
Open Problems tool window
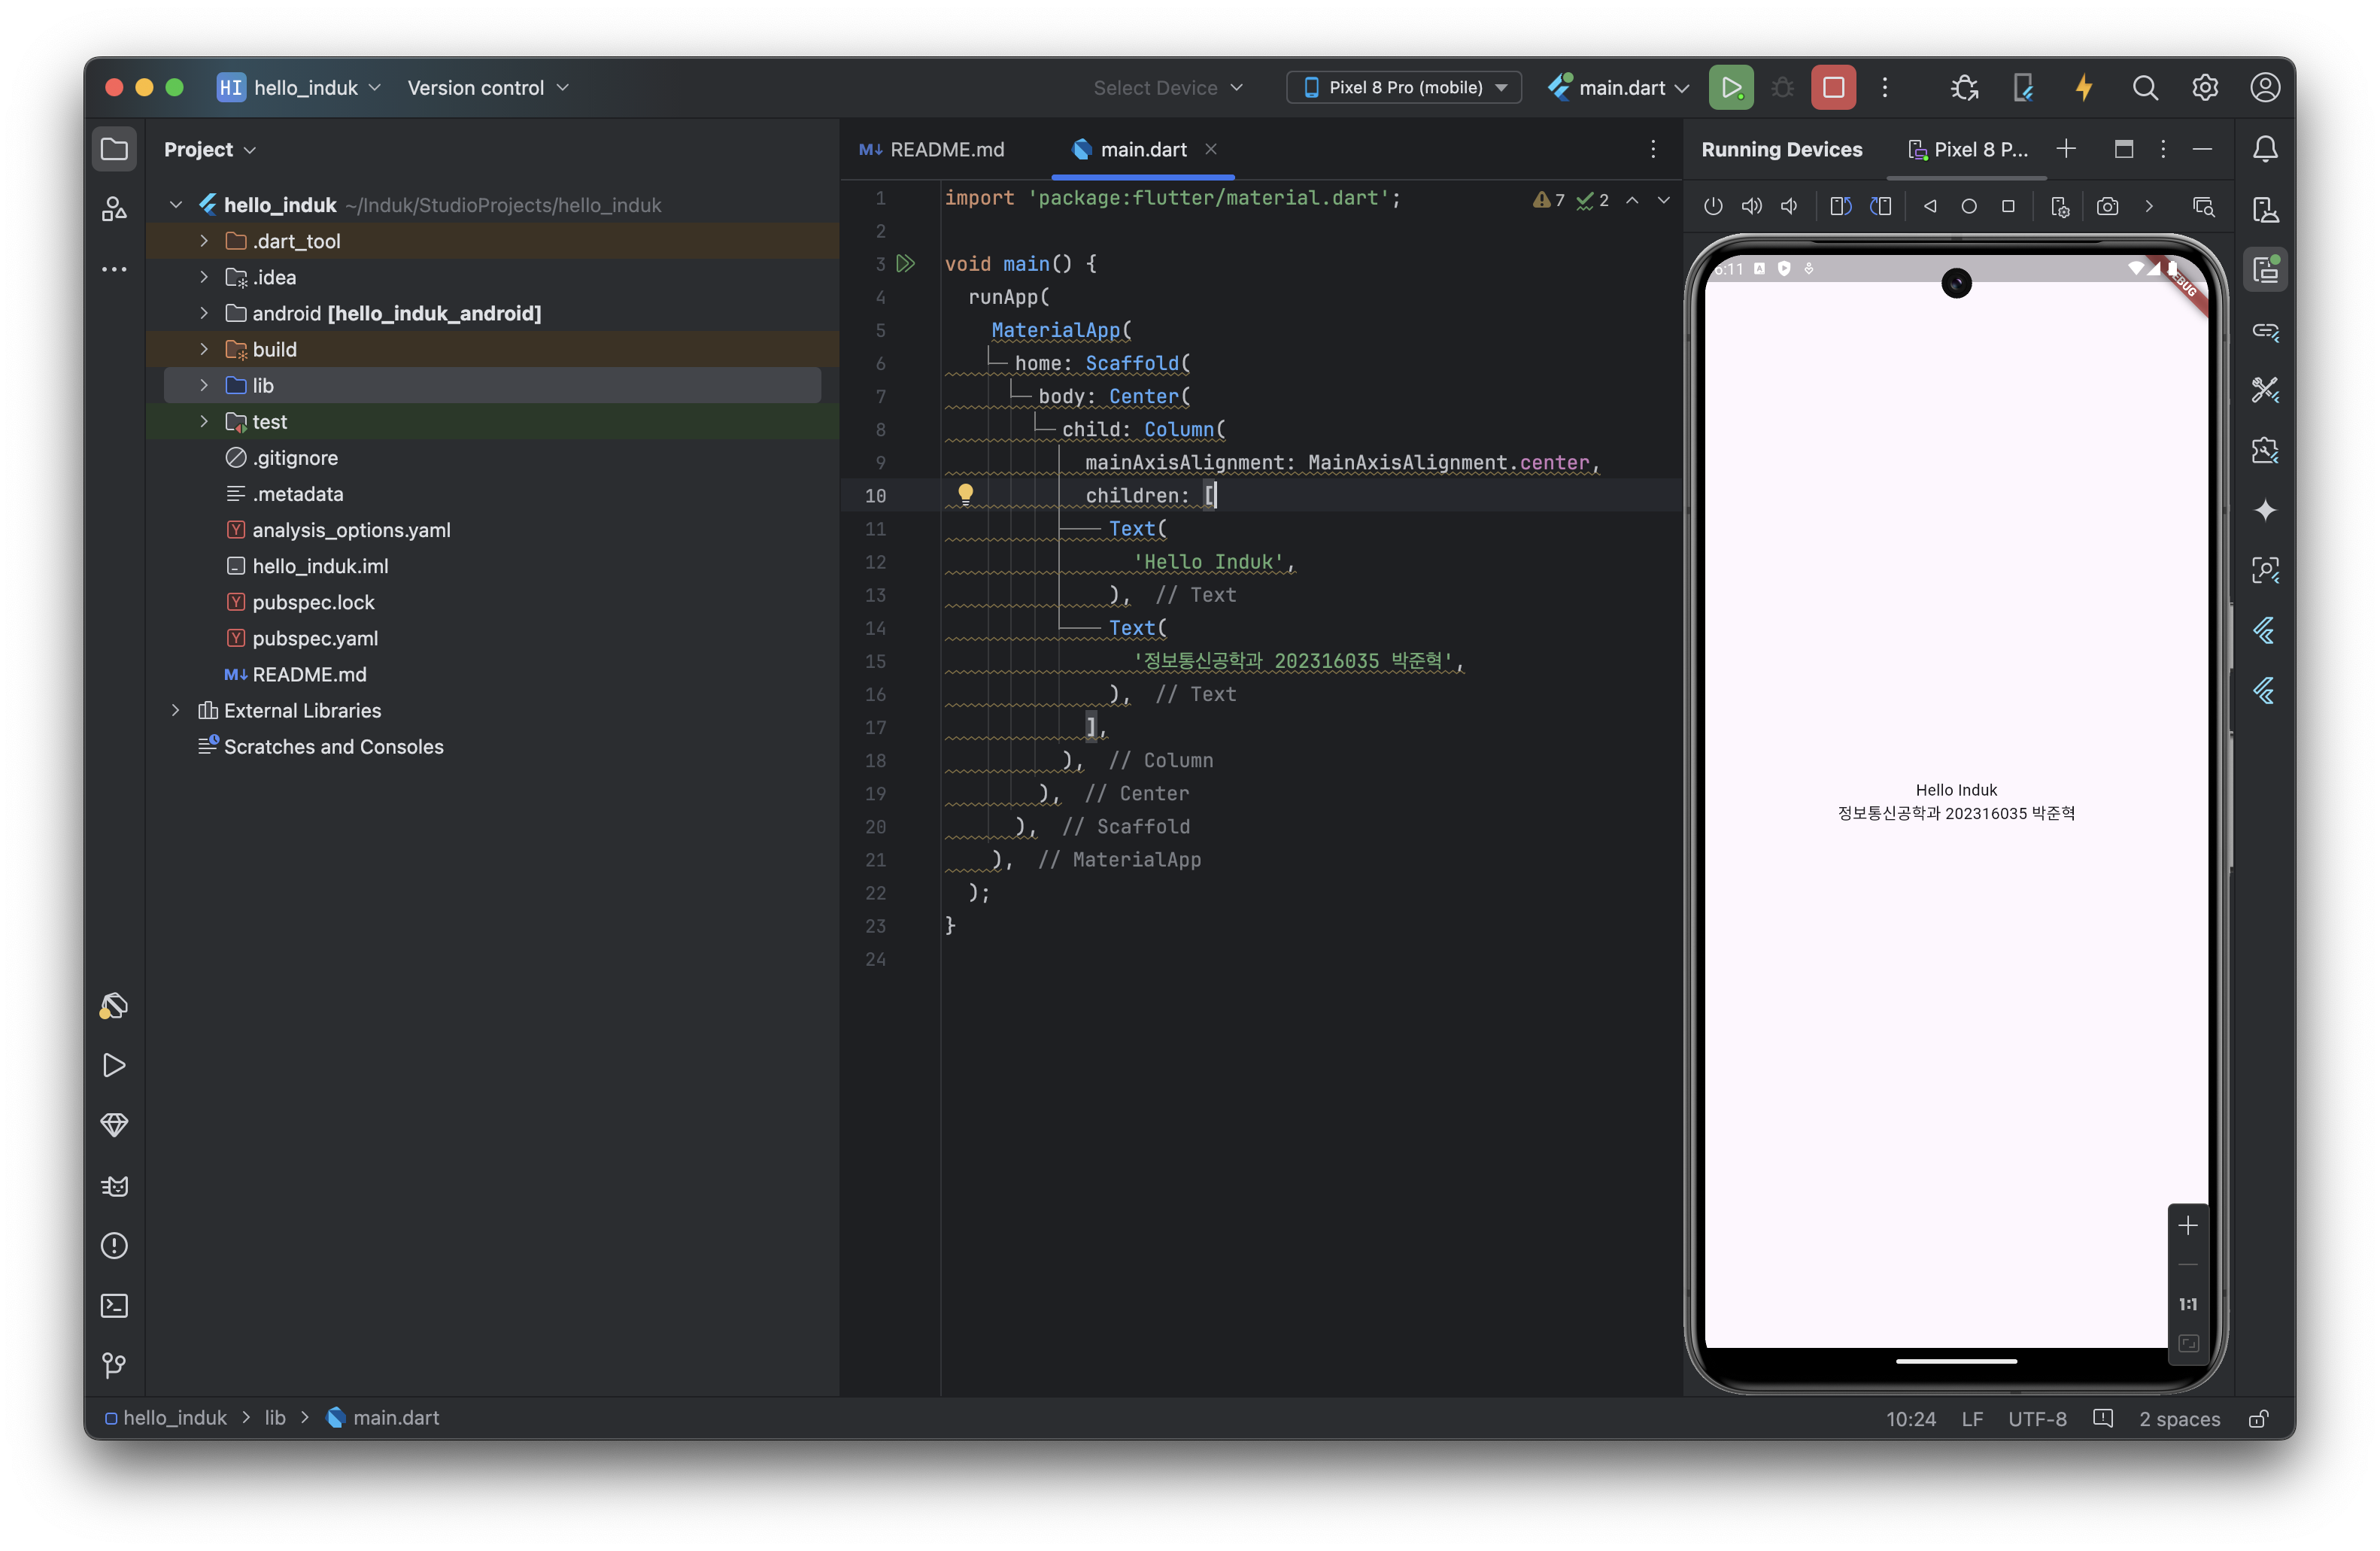pyautogui.click(x=114, y=1245)
